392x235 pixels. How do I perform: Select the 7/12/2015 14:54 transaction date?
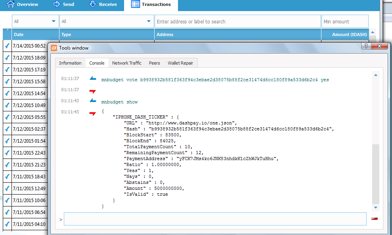(x=29, y=93)
